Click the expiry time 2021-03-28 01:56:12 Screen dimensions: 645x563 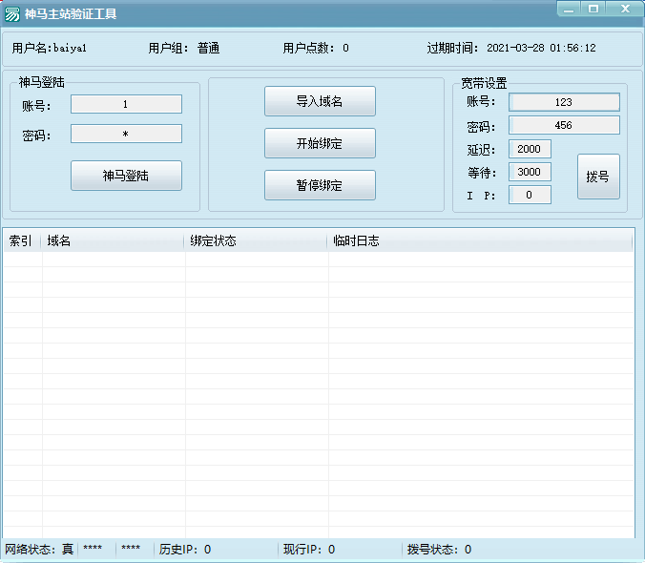pos(541,48)
